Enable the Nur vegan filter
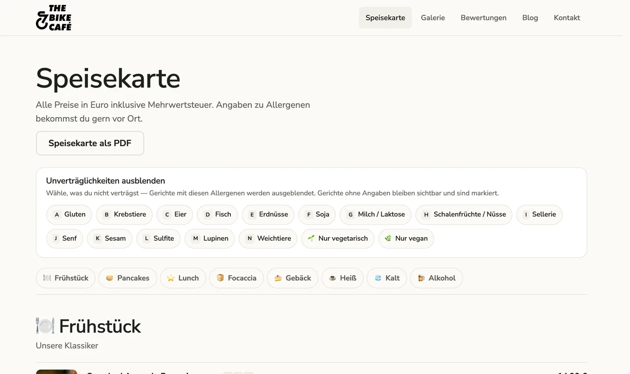 [406, 239]
